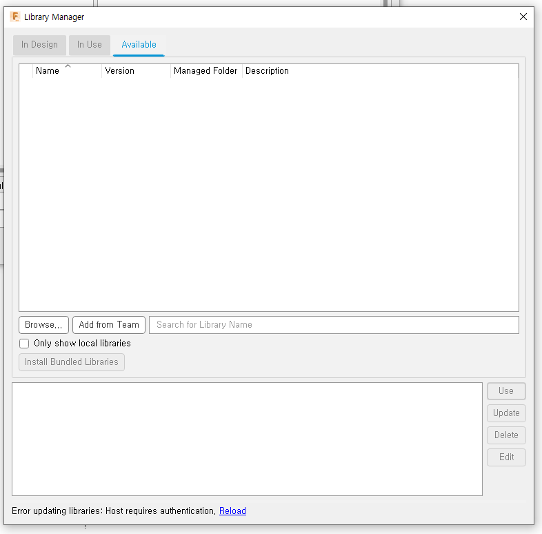Select the Available tab

point(139,45)
